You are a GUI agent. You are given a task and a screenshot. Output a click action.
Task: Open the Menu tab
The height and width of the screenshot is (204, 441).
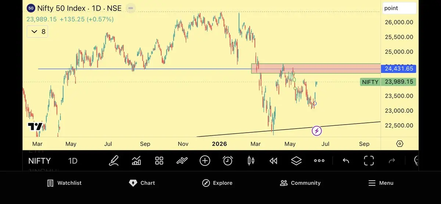[x=381, y=183]
